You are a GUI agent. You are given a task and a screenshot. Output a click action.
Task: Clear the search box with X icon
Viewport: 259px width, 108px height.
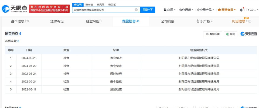click(x=136, y=10)
